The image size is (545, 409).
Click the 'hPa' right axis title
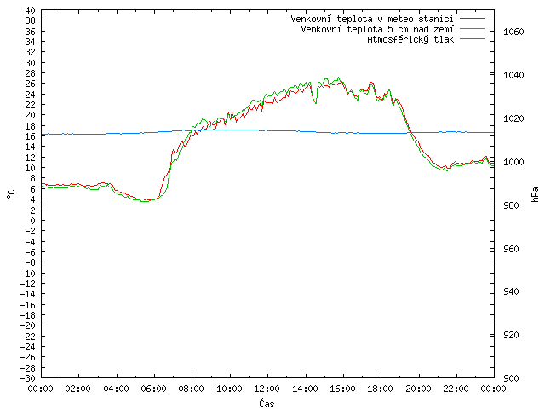(x=535, y=194)
